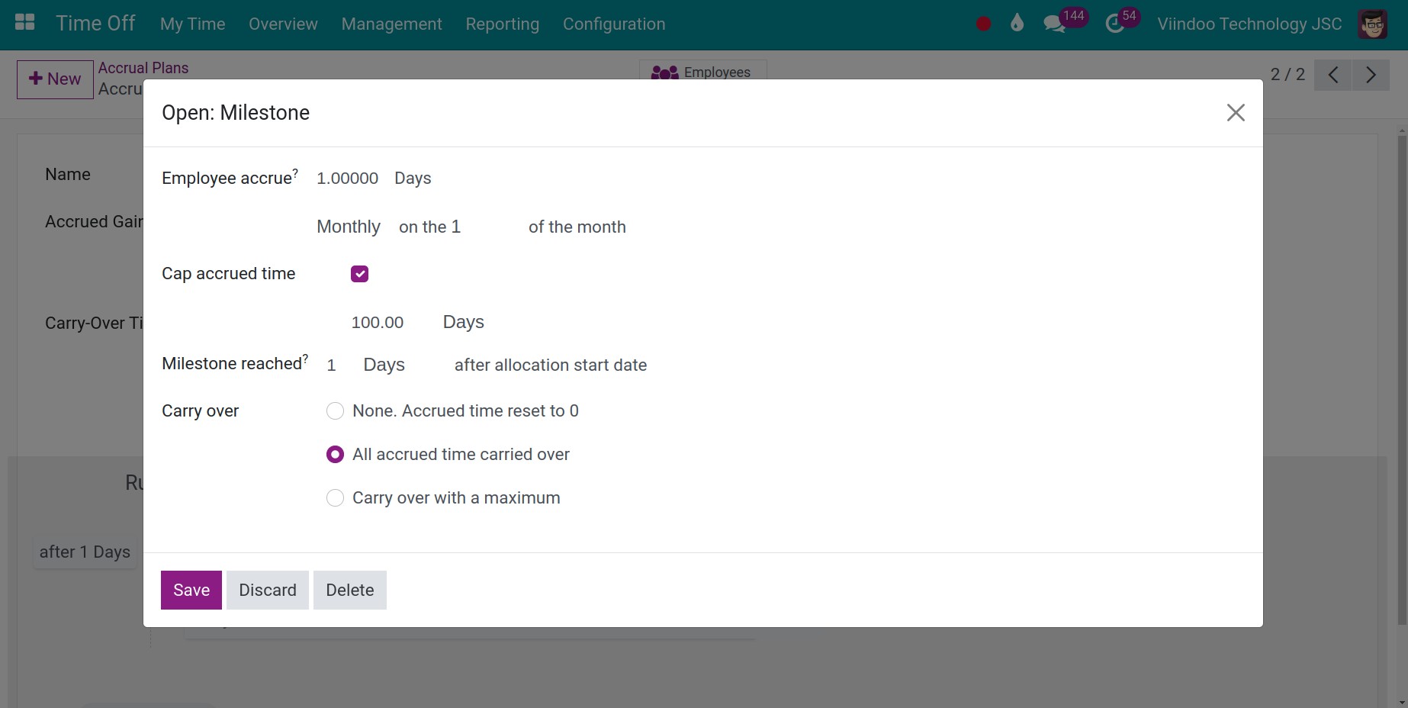Open the Monthly frequency dropdown
This screenshot has height=708, width=1408.
349,227
